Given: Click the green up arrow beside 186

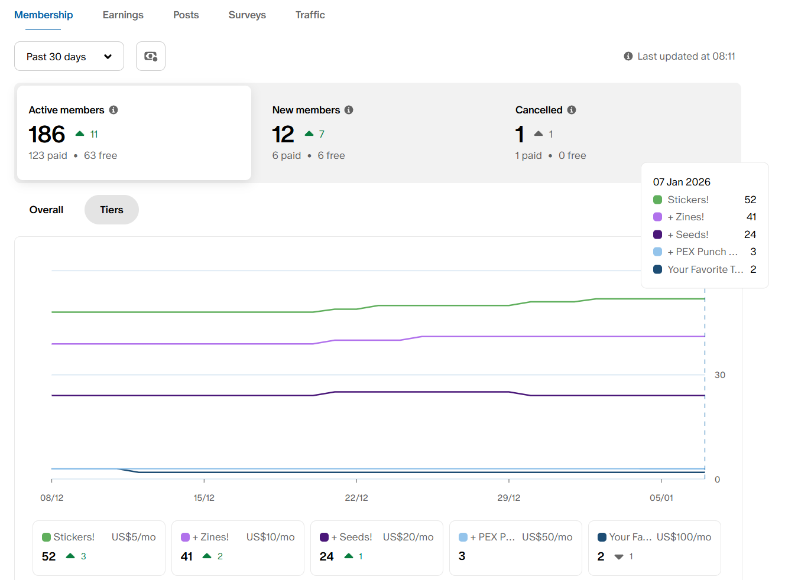Looking at the screenshot, I should point(80,134).
